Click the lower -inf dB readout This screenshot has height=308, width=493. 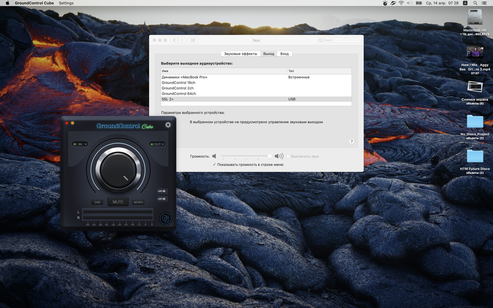tap(162, 199)
